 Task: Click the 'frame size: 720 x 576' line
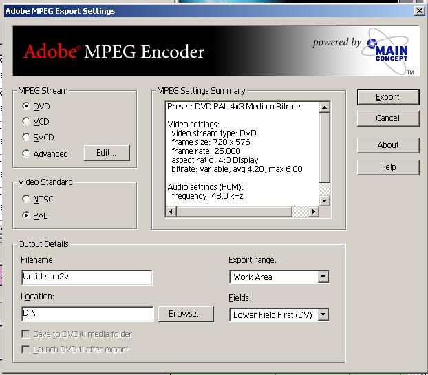coord(211,142)
